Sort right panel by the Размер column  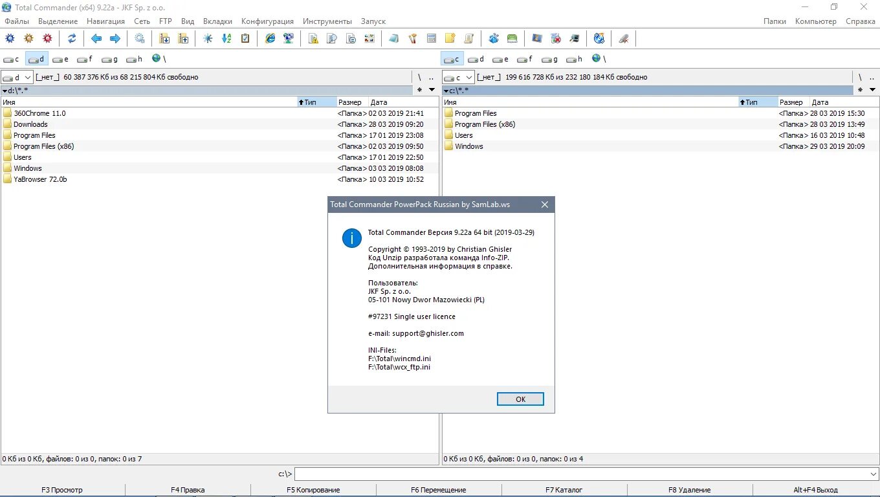coord(793,102)
